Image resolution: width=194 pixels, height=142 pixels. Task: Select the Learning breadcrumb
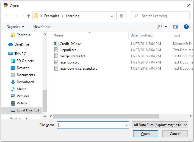coord(73,16)
